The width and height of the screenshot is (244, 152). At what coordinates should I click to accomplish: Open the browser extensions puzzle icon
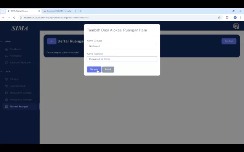[x=227, y=17]
